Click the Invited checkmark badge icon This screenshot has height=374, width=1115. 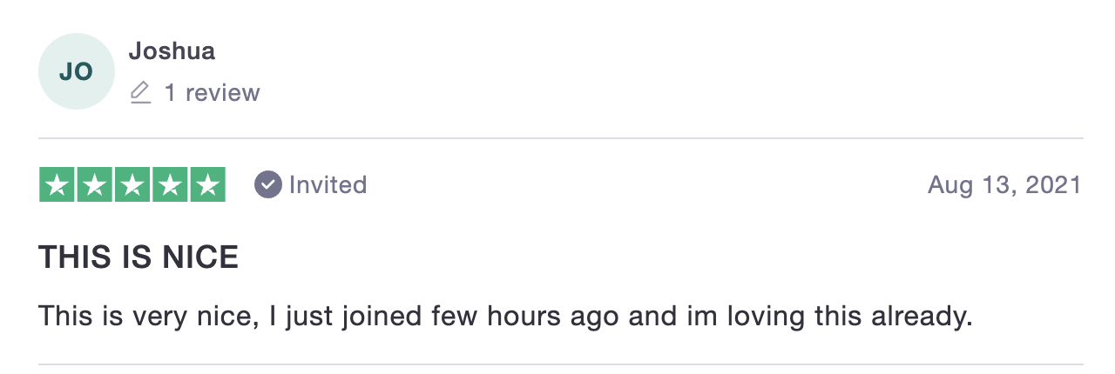268,184
